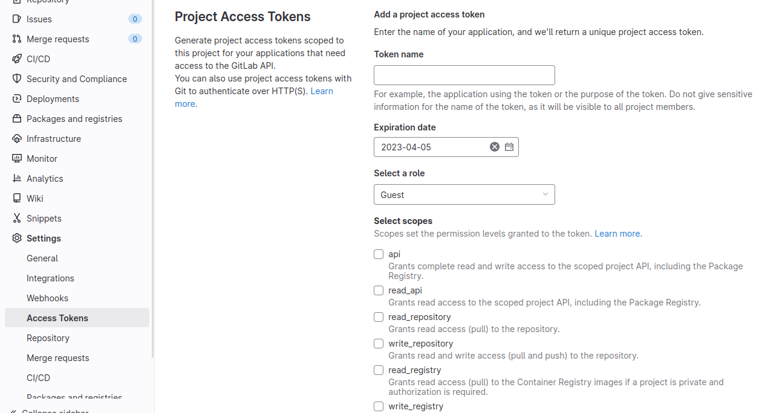
Task: Open the calendar date picker icon
Action: [x=509, y=147]
